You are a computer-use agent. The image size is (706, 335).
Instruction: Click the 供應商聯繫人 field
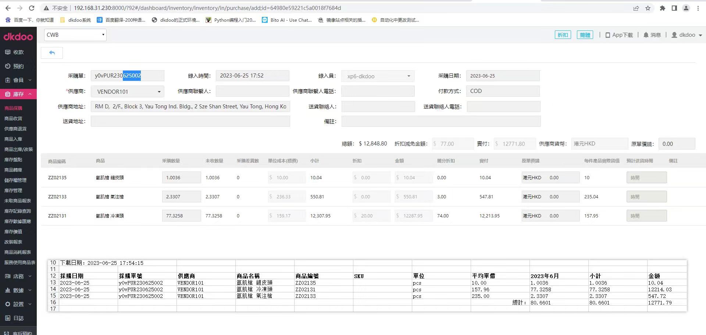252,91
